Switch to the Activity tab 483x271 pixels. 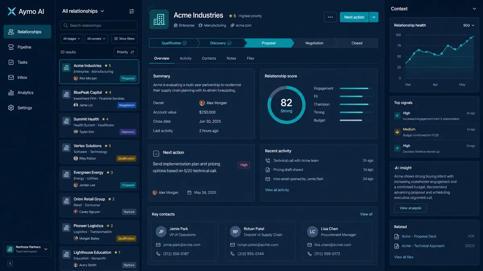tap(186, 58)
